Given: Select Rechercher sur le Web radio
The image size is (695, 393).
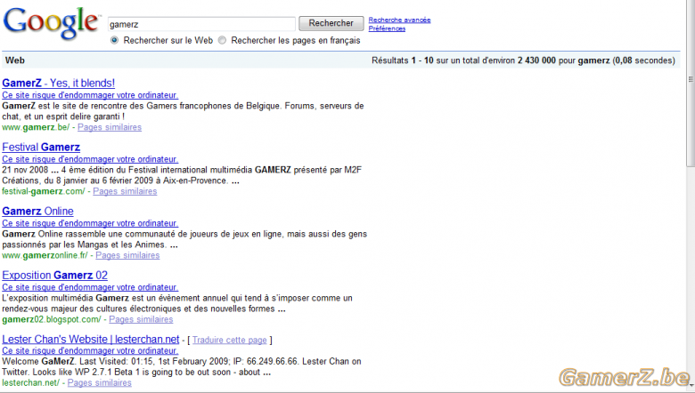Looking at the screenshot, I should click(114, 40).
